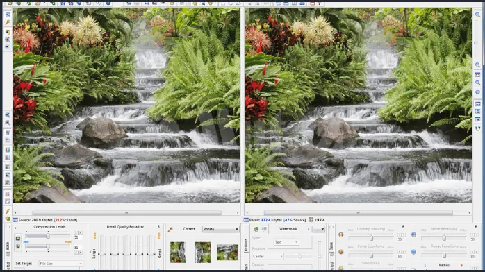
Task: Click the middle Detail Quality Equalizer slider
Action: point(126,254)
